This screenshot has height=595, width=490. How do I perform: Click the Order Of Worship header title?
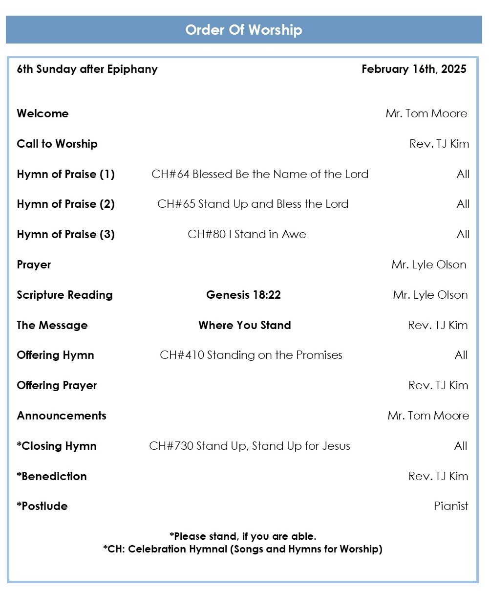point(243,30)
